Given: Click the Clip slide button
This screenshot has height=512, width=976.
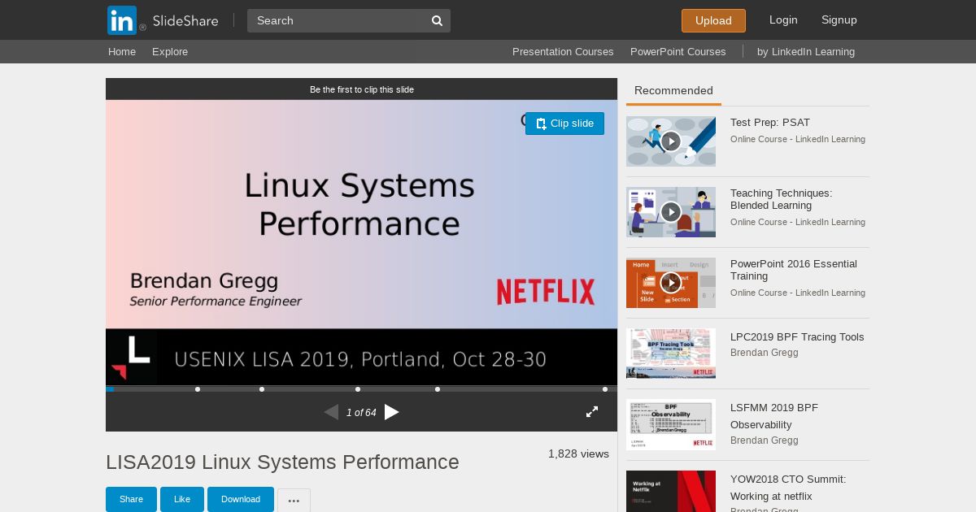Looking at the screenshot, I should (564, 124).
